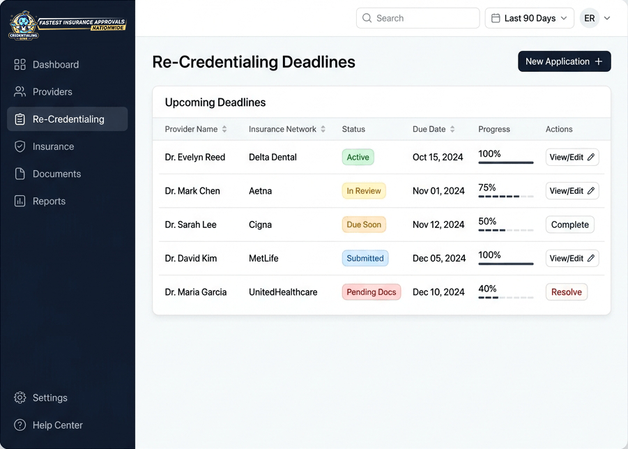628x449 pixels.
Task: Click the Due Soon status badge
Action: click(364, 224)
